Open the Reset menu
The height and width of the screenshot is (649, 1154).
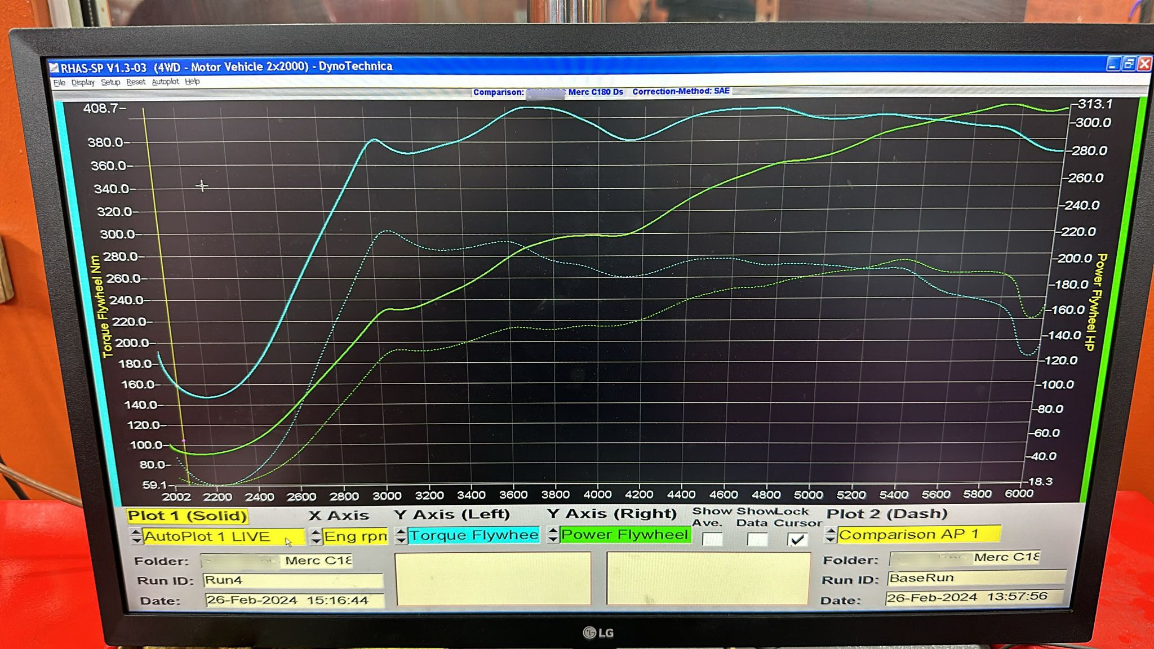point(136,82)
